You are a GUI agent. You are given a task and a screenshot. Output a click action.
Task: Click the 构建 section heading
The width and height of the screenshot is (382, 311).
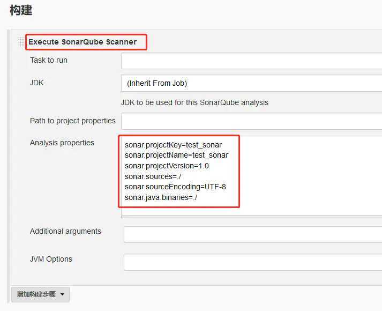click(x=21, y=11)
